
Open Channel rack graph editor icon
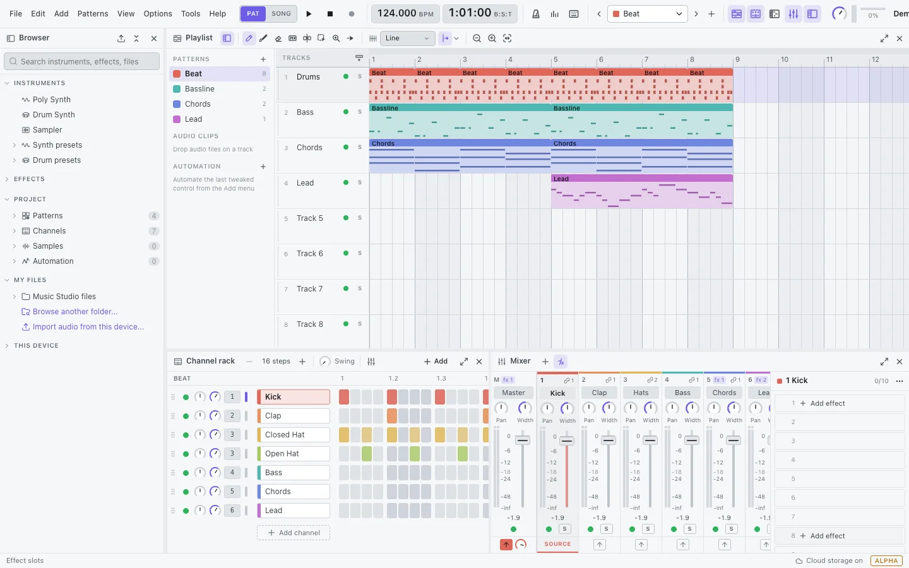click(371, 362)
